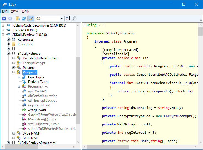Select the ILSpy assembly icon
The width and height of the screenshot is (203, 150).
[x=8, y=30]
